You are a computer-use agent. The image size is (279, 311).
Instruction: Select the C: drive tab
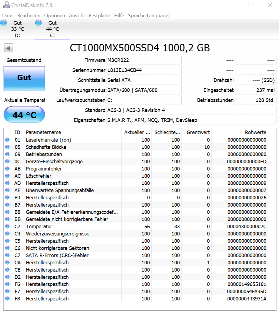(x=52, y=29)
